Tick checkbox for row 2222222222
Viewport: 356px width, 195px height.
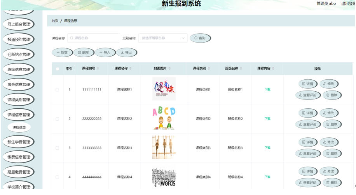pyautogui.click(x=58, y=119)
